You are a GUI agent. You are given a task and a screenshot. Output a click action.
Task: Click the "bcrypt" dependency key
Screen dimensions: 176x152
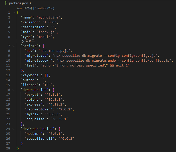click(33, 95)
